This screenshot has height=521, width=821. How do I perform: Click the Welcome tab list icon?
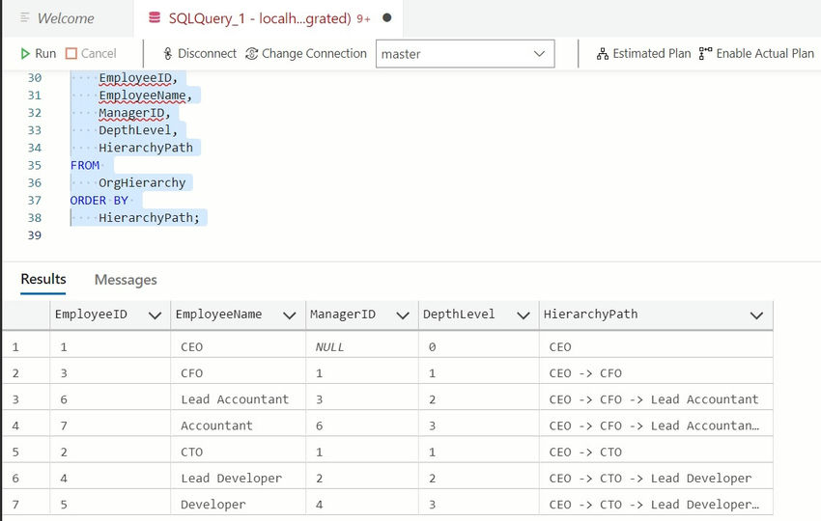(25, 18)
